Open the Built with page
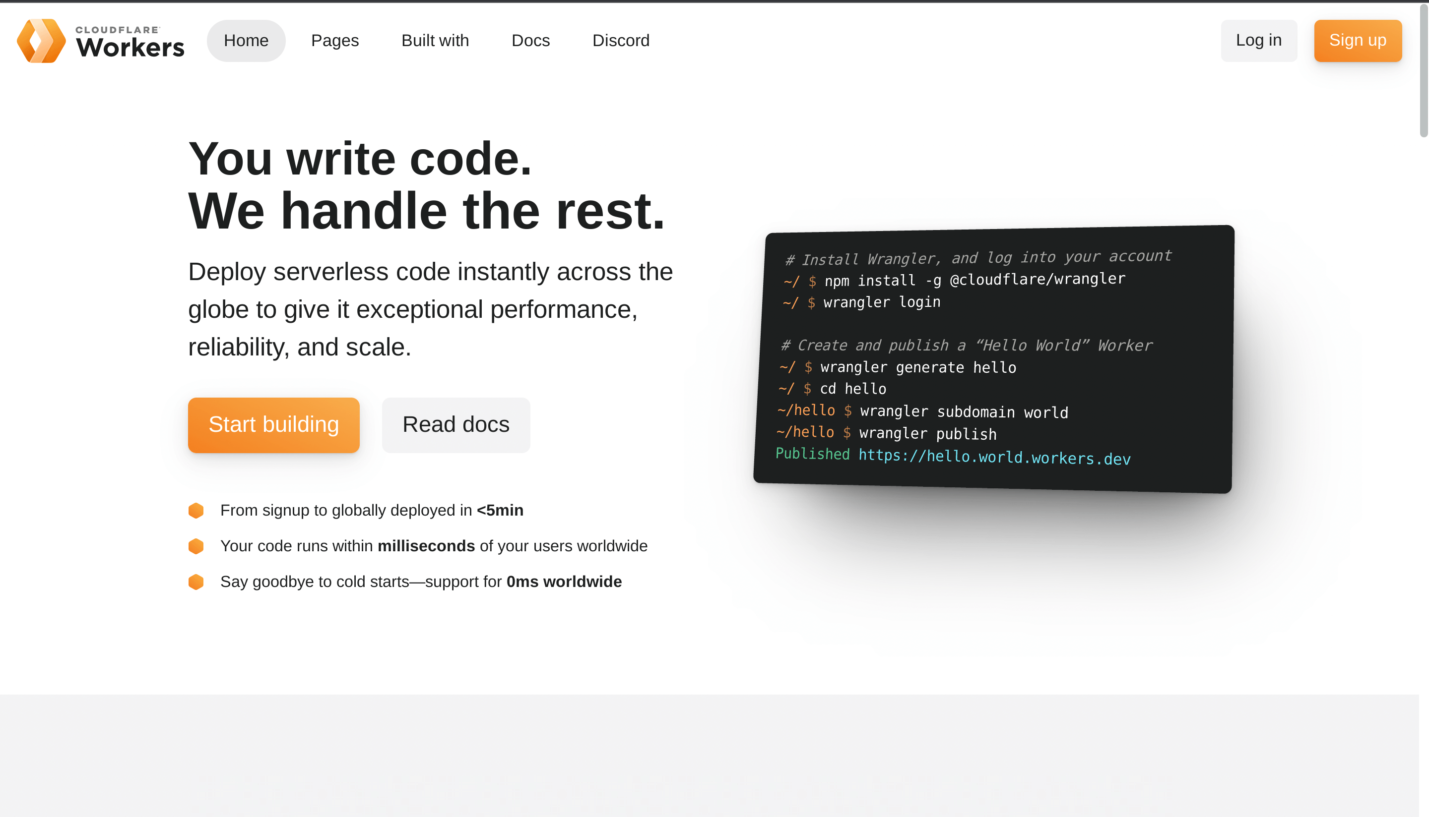The width and height of the screenshot is (1429, 817). (435, 40)
